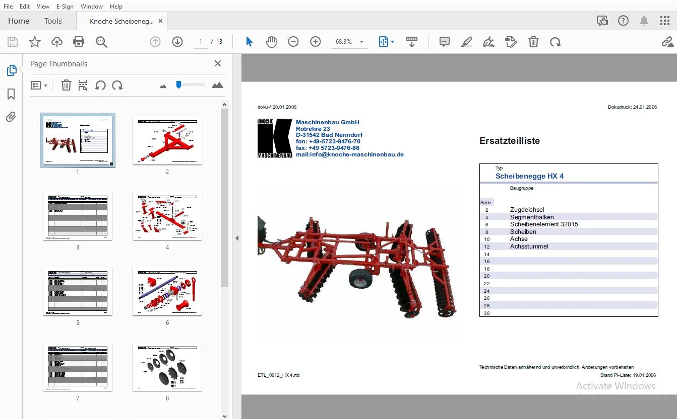Viewport: 677px width, 419px height.
Task: Open the fit page options icon
Action: pos(387,42)
